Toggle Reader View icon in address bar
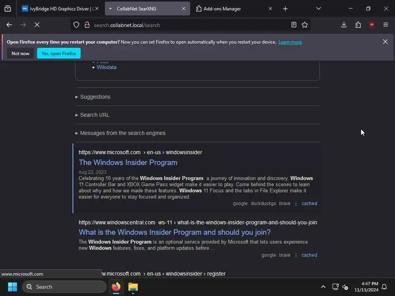The width and height of the screenshot is (395, 296). click(294, 25)
